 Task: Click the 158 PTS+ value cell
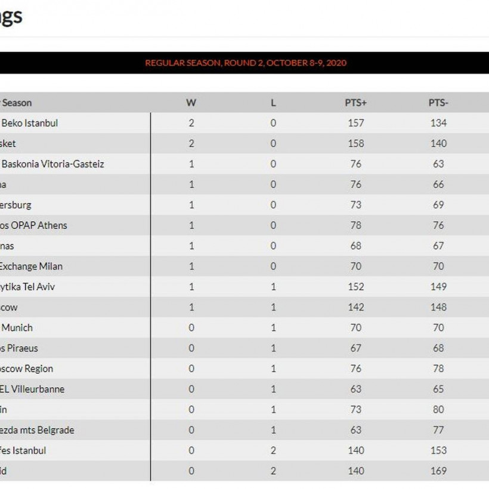tap(355, 143)
